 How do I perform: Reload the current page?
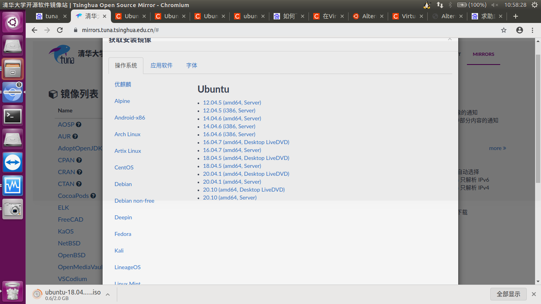tap(60, 30)
